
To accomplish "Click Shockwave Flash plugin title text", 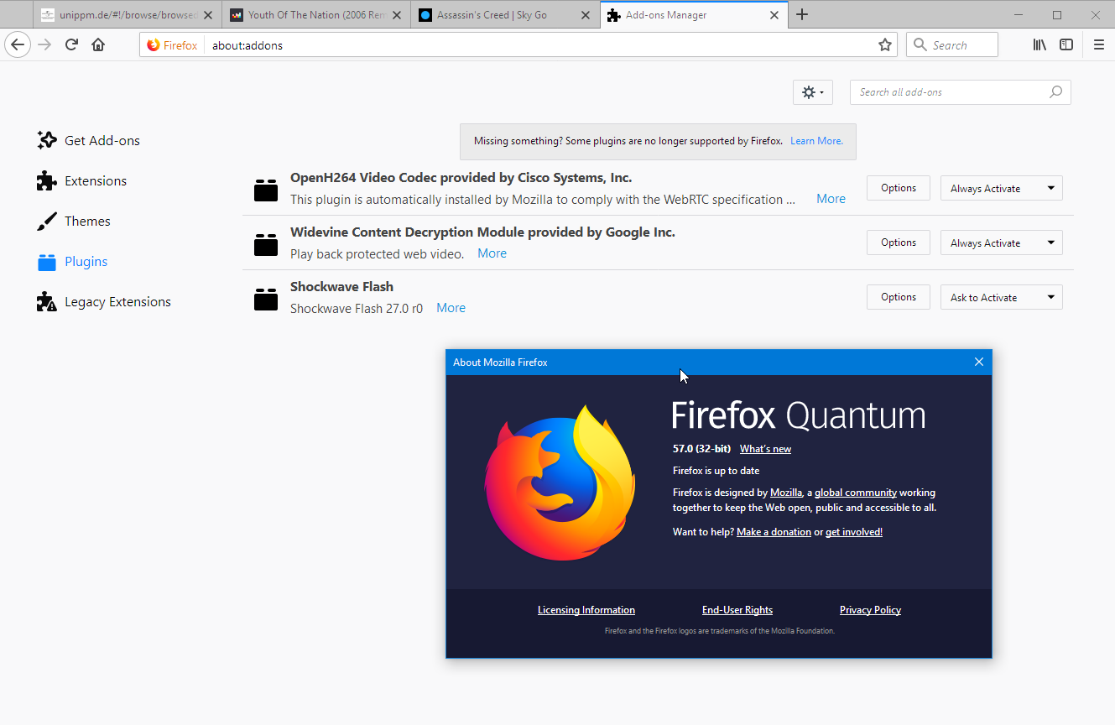I will click(341, 286).
